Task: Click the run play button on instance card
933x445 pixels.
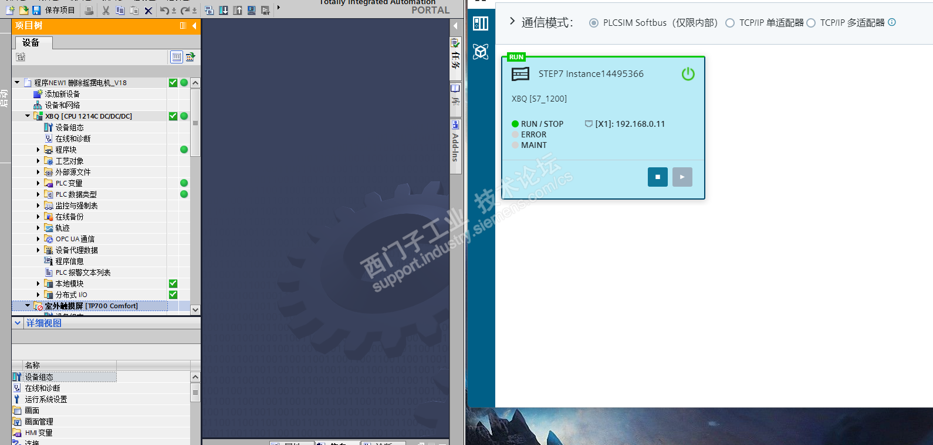Action: (682, 177)
